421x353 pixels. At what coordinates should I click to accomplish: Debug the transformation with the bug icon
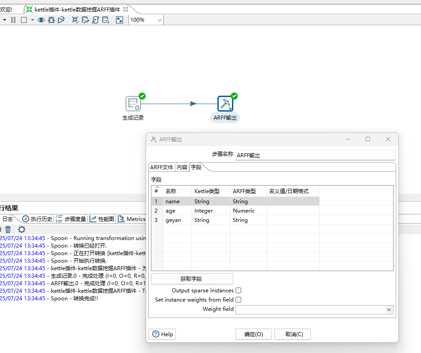point(51,20)
